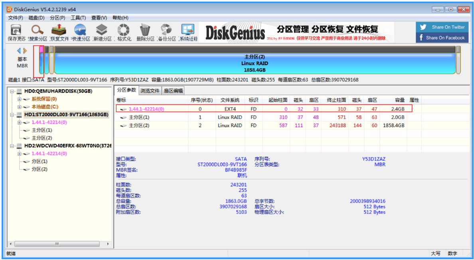Go to previous disk with left arrow
The width and height of the screenshot is (474, 260).
(x=19, y=50)
